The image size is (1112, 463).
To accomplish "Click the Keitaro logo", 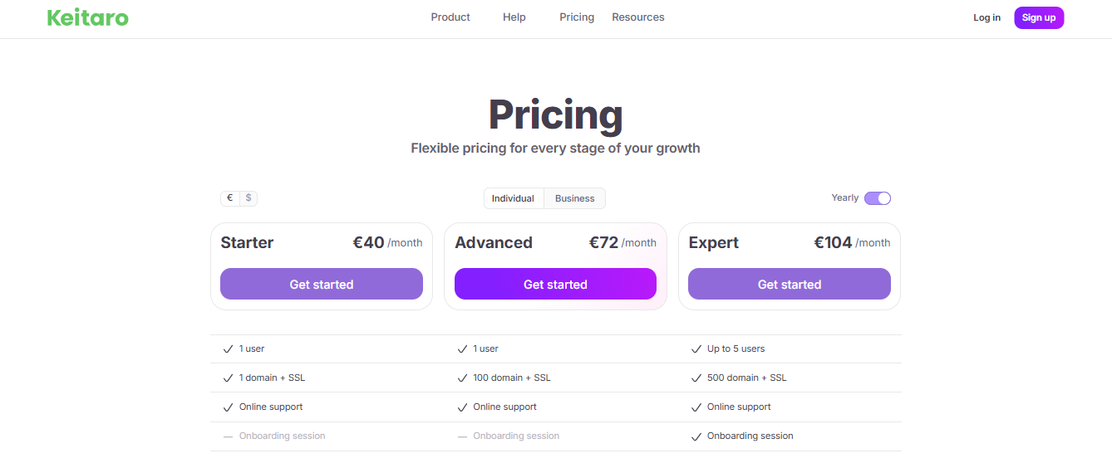I will point(88,17).
